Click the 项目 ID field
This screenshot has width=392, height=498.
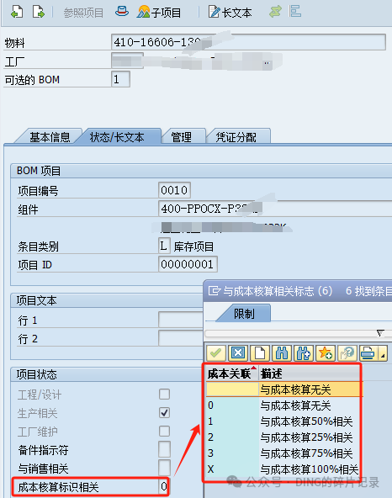point(188,264)
